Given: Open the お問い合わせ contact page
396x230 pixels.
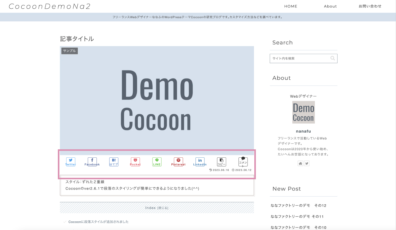Looking at the screenshot, I should (x=370, y=6).
